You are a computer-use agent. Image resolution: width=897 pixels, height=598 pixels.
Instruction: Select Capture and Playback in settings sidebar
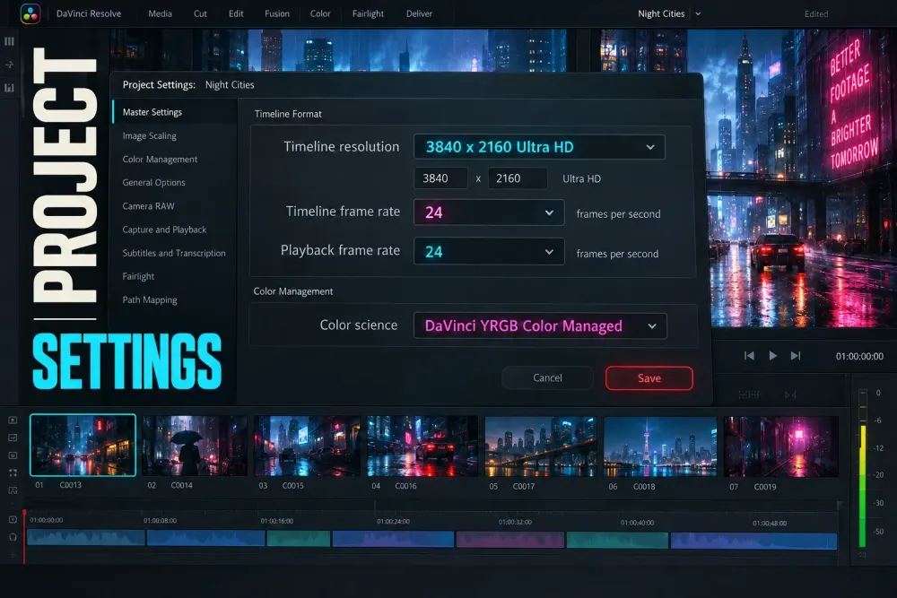pyautogui.click(x=164, y=230)
